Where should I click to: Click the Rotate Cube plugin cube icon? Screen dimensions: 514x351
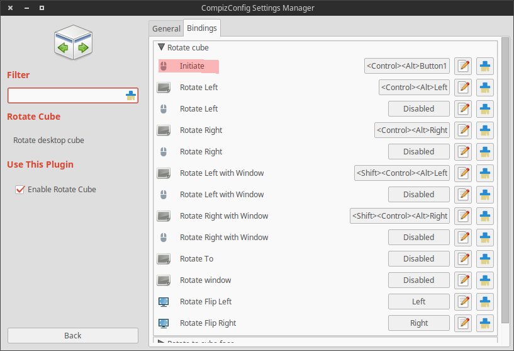click(73, 42)
